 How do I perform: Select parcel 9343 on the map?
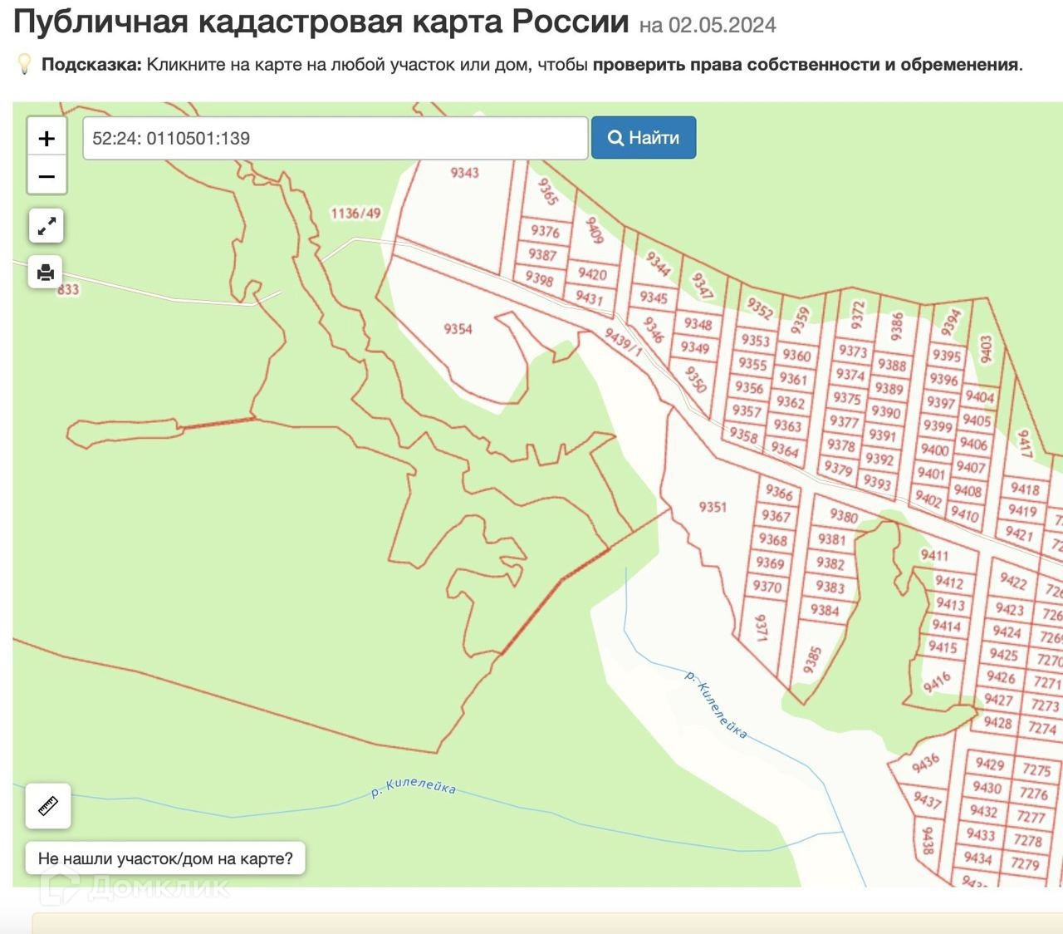pos(464,173)
